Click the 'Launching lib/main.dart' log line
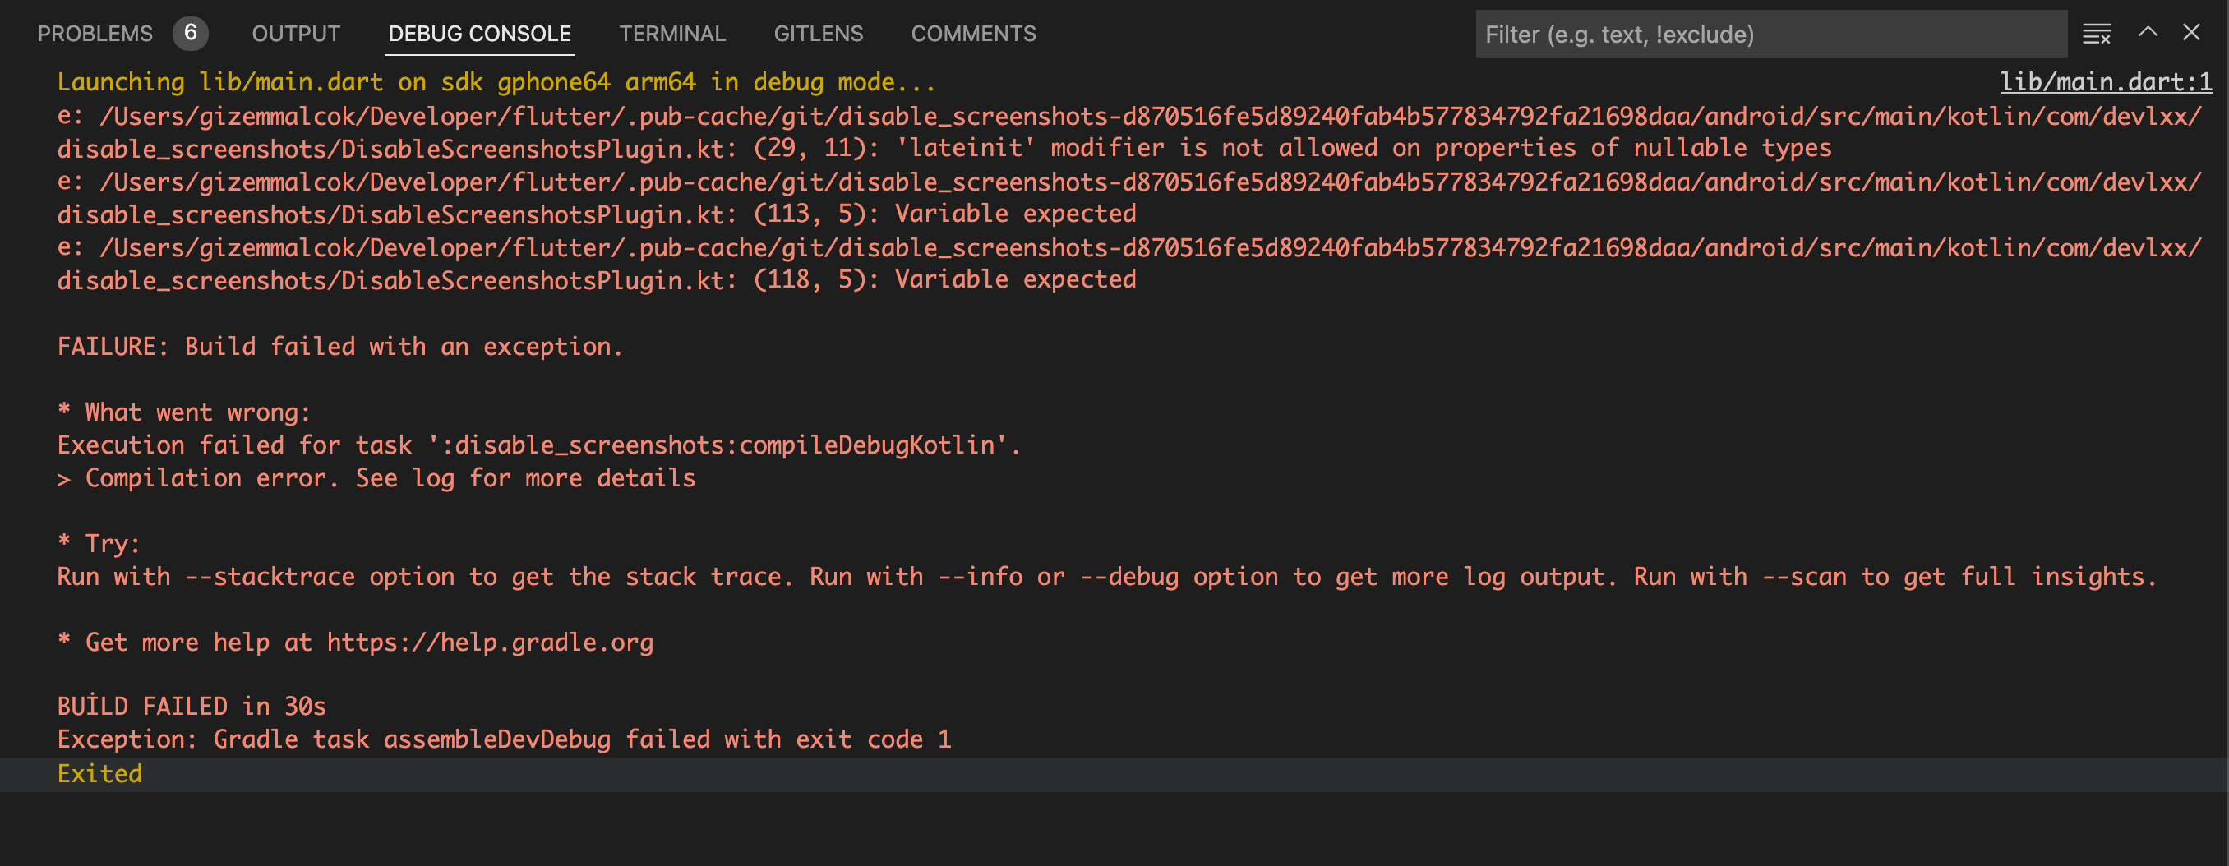The image size is (2229, 866). tap(496, 82)
